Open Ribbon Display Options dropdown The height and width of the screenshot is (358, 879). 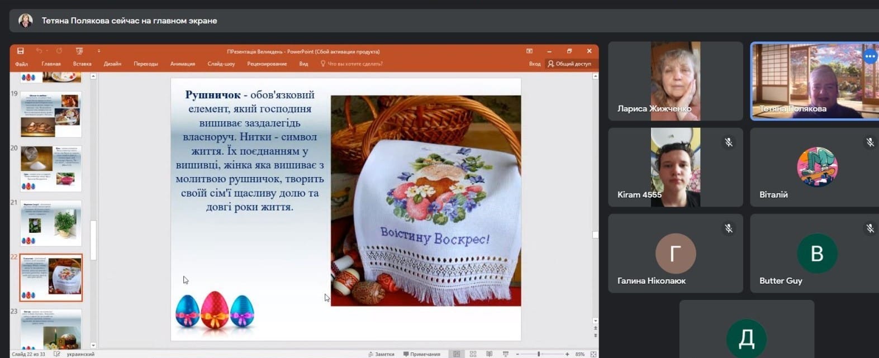point(529,51)
